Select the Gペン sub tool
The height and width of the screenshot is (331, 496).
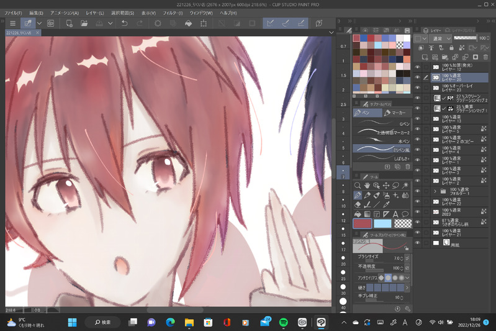pos(382,124)
